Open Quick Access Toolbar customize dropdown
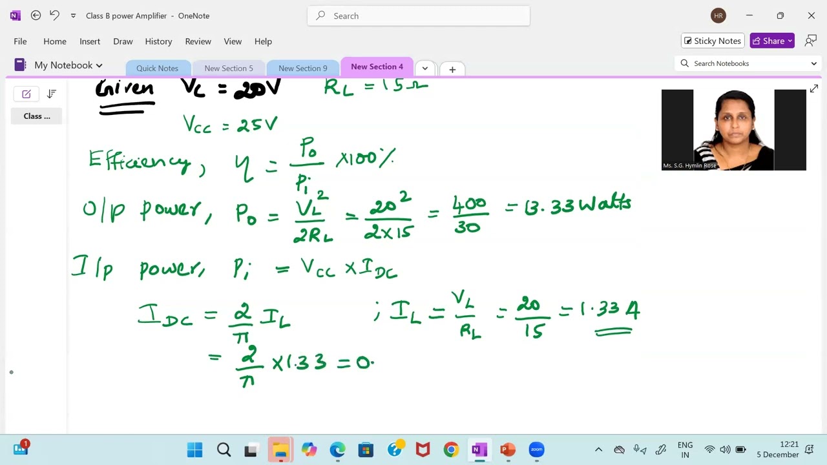 pos(73,15)
